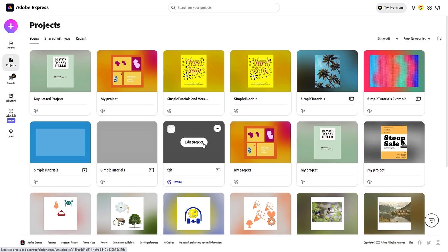
Task: Expand the Show: All dropdown
Action: click(387, 39)
